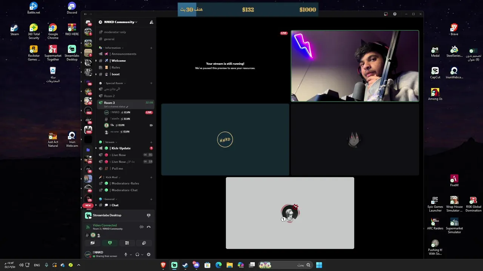Viewport: 483px width, 271px height.
Task: Toggle headphones deafen
Action: pos(137,254)
